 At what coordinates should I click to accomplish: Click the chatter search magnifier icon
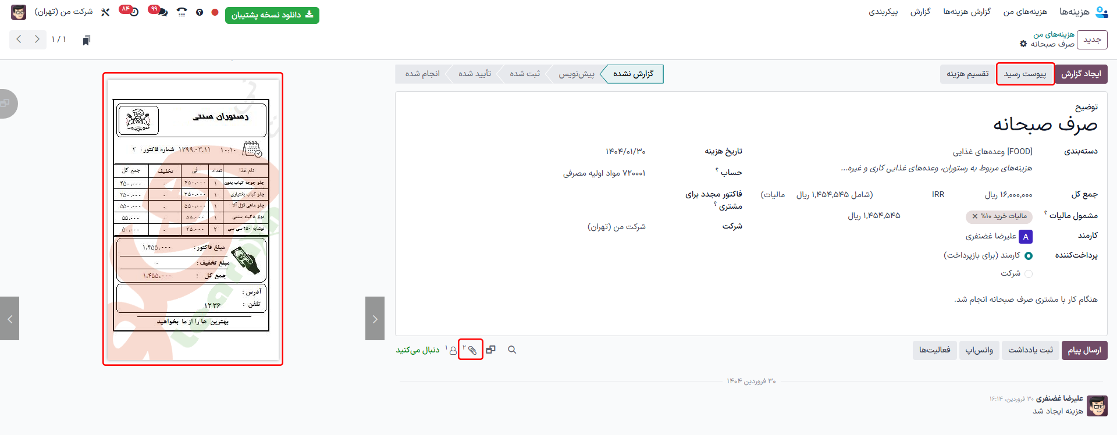[x=512, y=350]
